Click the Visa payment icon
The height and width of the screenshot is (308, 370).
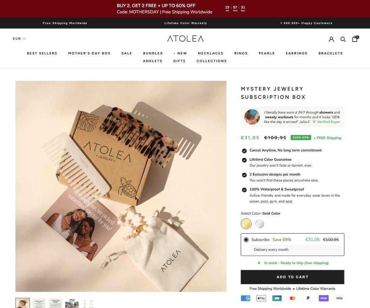(339, 298)
